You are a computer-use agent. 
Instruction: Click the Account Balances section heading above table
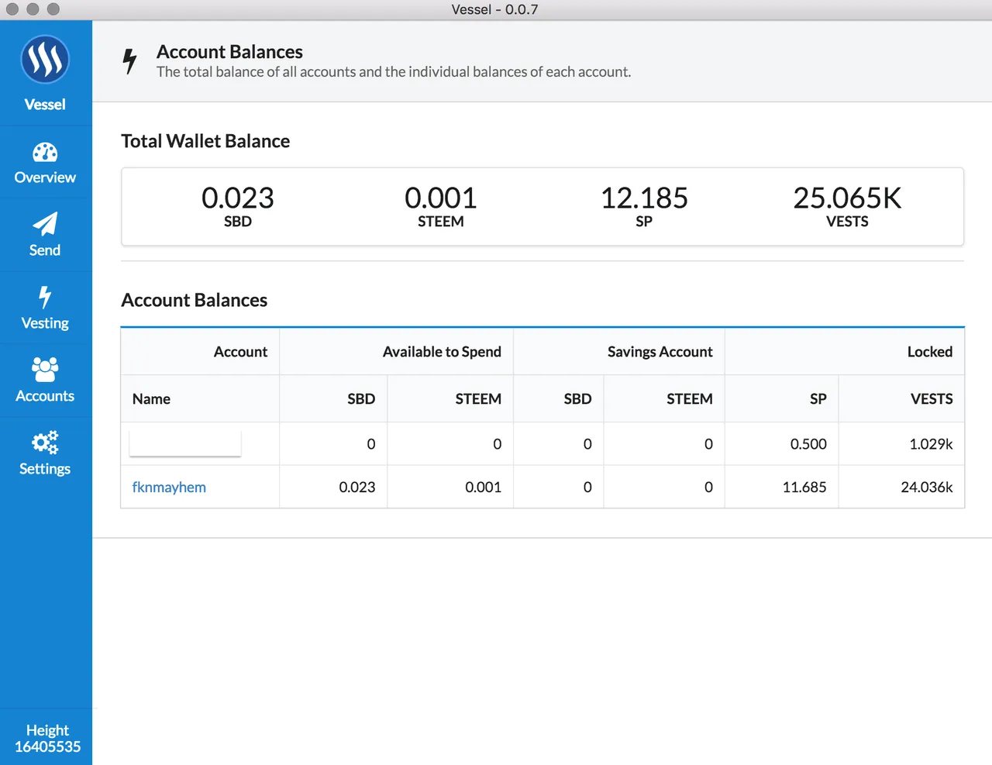[195, 300]
